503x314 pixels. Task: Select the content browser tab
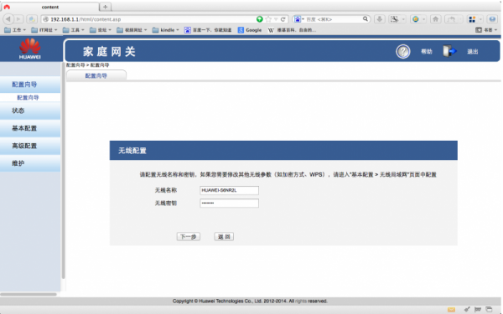tap(50, 7)
